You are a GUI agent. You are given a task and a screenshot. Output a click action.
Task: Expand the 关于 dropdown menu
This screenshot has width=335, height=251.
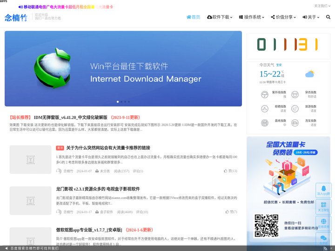[311, 17]
